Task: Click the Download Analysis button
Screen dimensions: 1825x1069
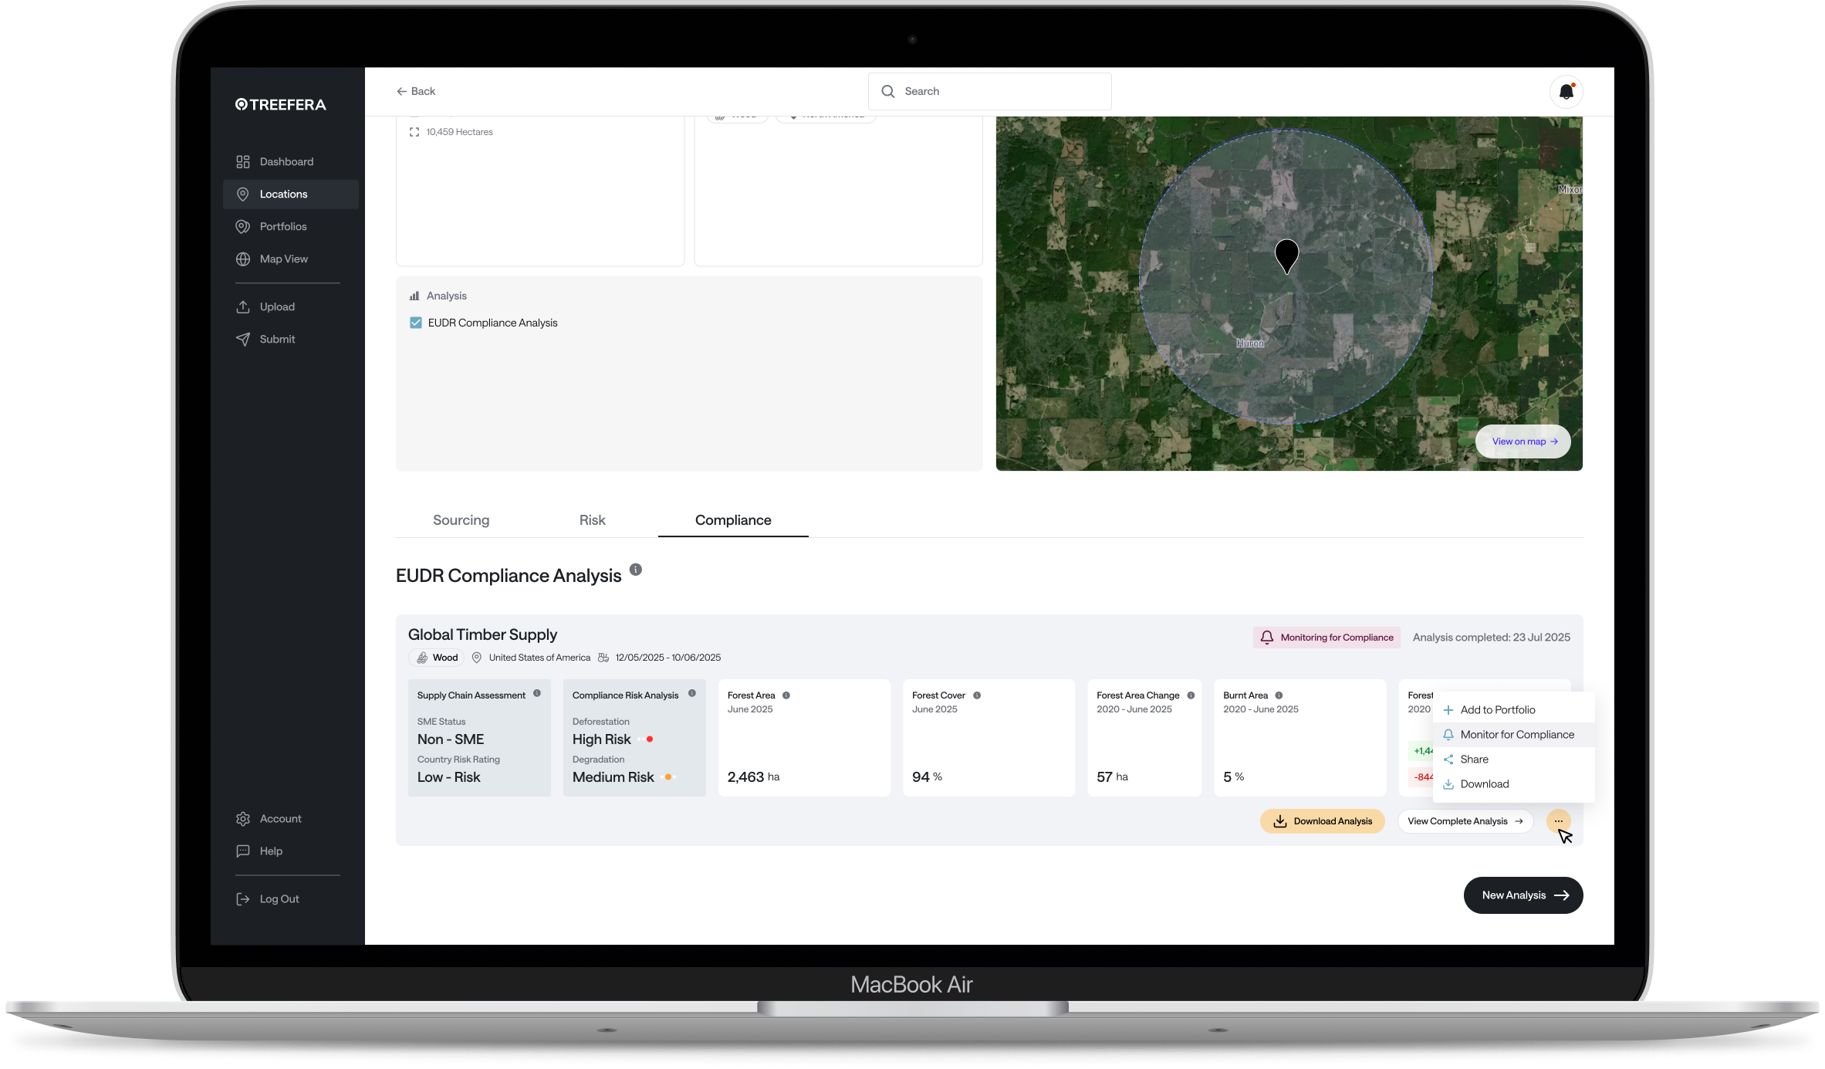Action: (x=1322, y=821)
